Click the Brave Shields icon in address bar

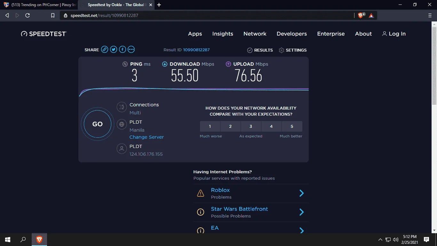pyautogui.click(x=361, y=15)
